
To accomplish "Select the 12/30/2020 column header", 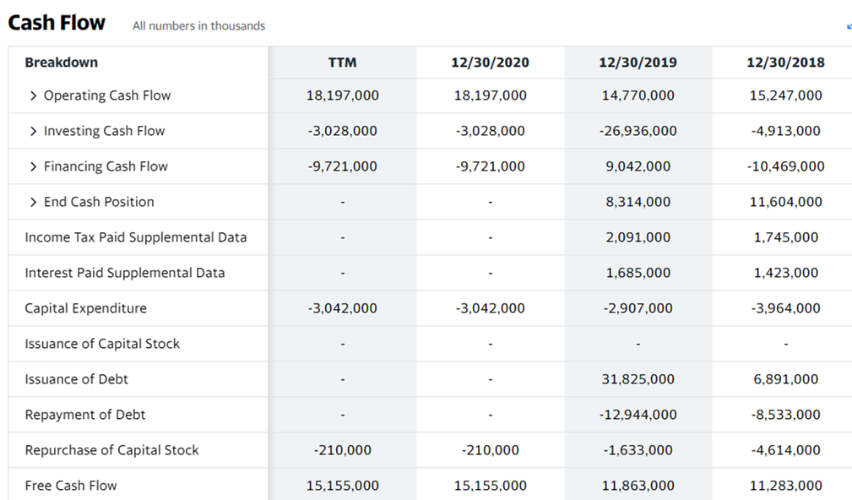I will pos(490,62).
